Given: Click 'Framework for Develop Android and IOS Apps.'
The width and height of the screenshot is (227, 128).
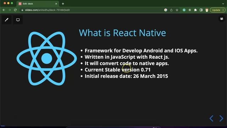Looking at the screenshot, I should coord(141,50).
